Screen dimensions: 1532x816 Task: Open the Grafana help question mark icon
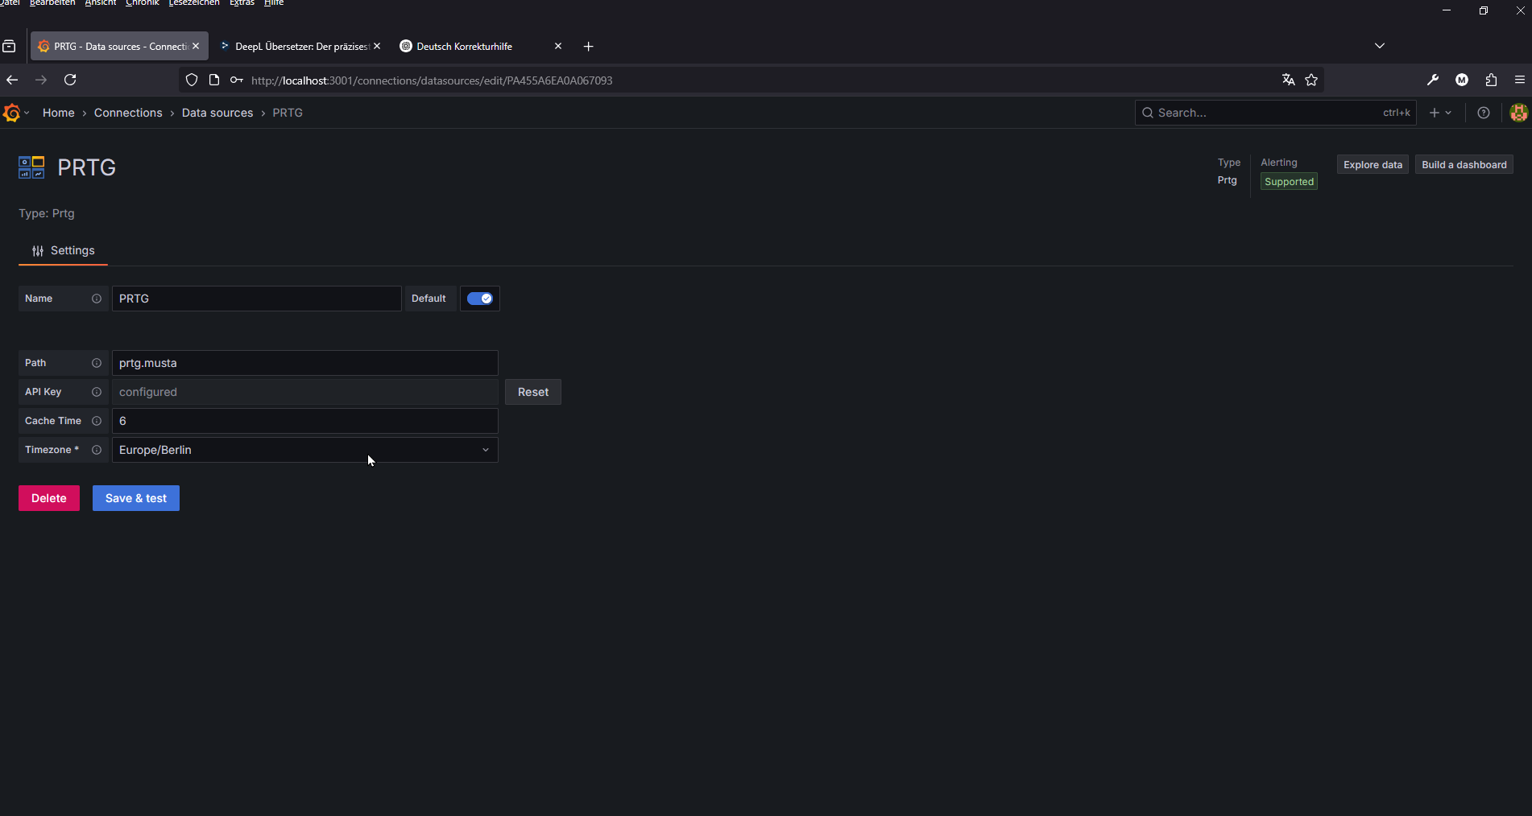pos(1484,113)
